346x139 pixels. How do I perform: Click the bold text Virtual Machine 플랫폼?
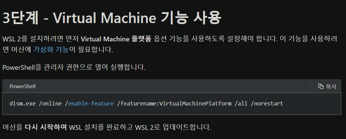tap(116, 39)
